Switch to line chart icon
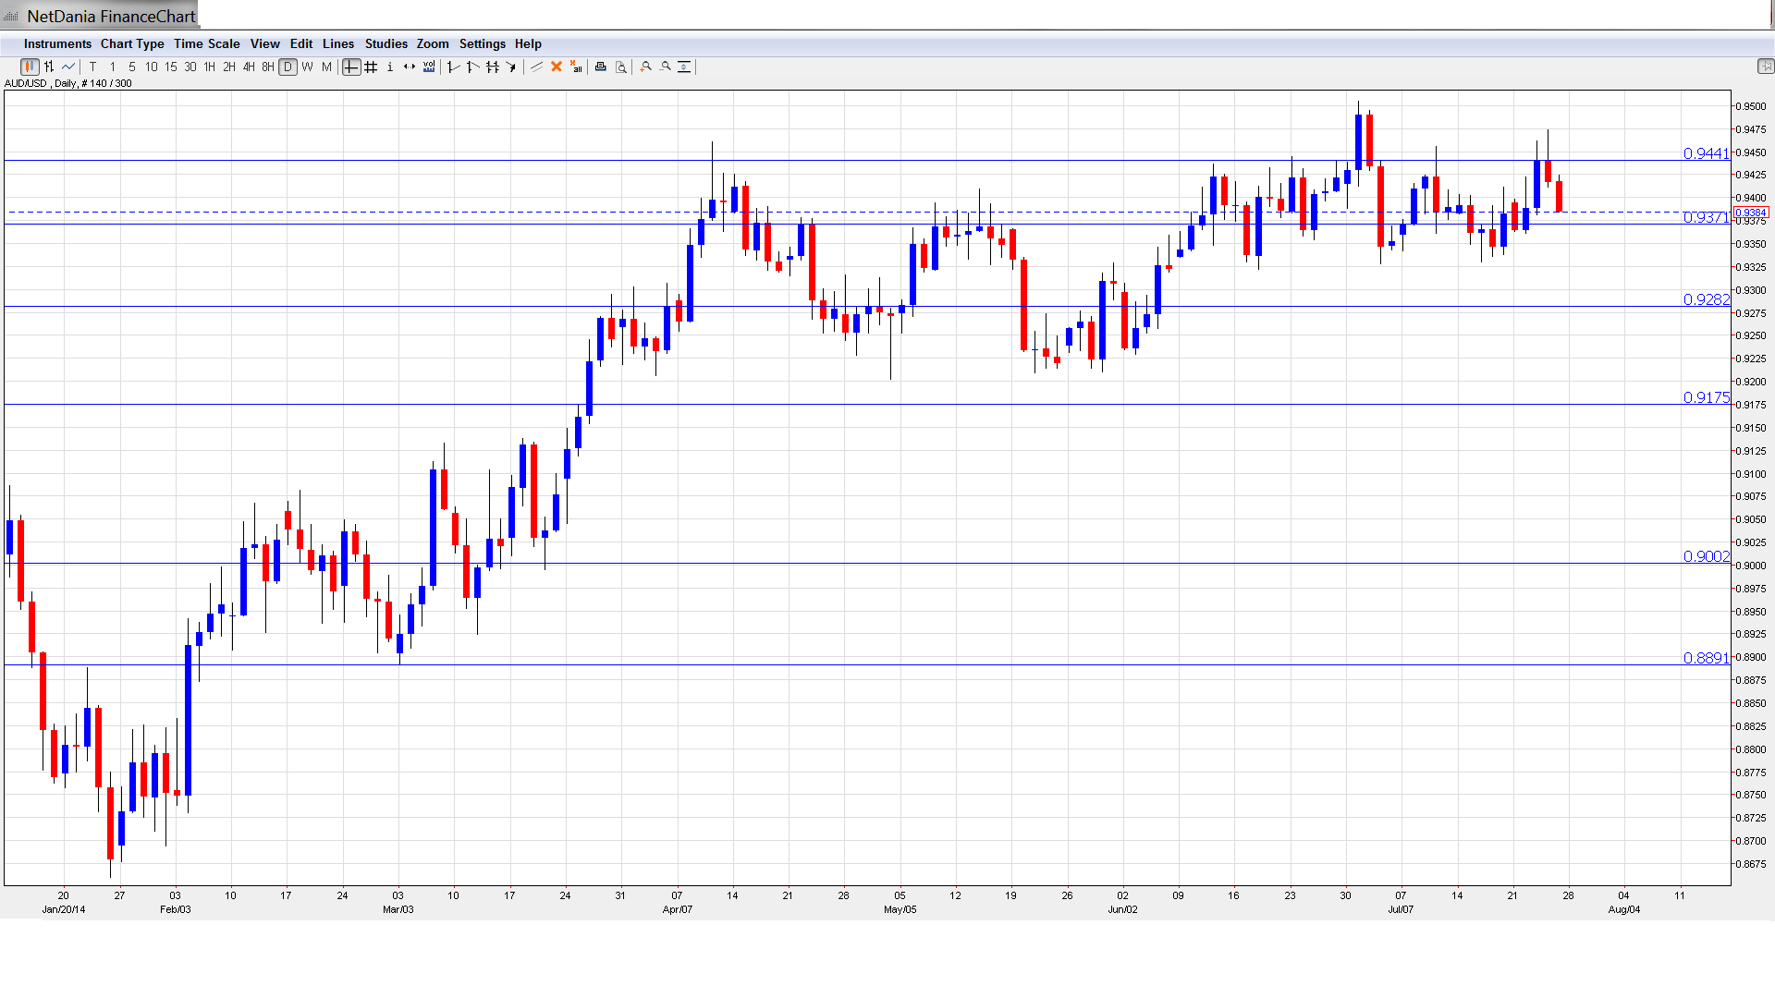Screen dimensions: 1775x998 68,67
